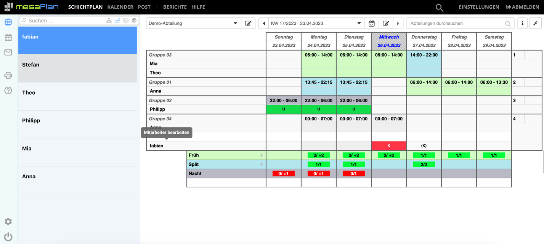Click the info icon next to department search
This screenshot has height=244, width=544.
click(522, 23)
